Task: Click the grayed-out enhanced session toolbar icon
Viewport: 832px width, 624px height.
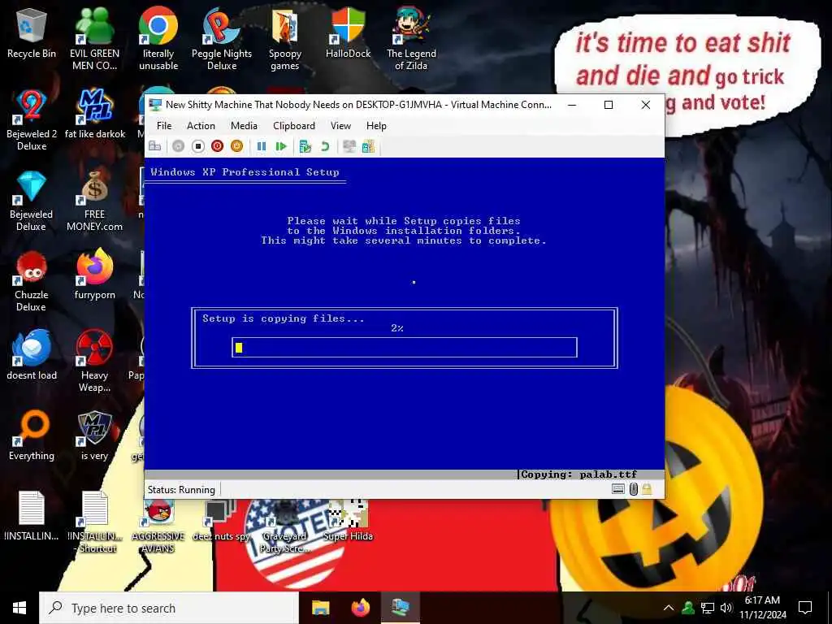Action: tap(349, 146)
